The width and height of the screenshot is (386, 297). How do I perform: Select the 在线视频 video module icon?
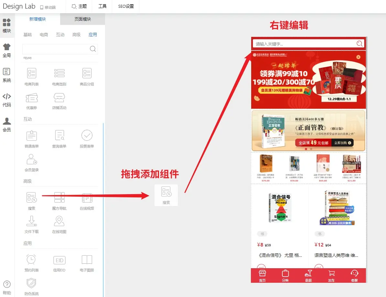(x=87, y=198)
